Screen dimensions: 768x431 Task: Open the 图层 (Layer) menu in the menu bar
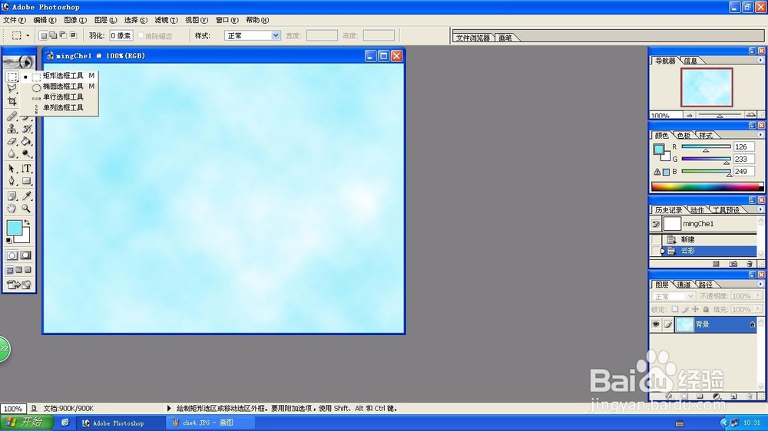pyautogui.click(x=105, y=20)
